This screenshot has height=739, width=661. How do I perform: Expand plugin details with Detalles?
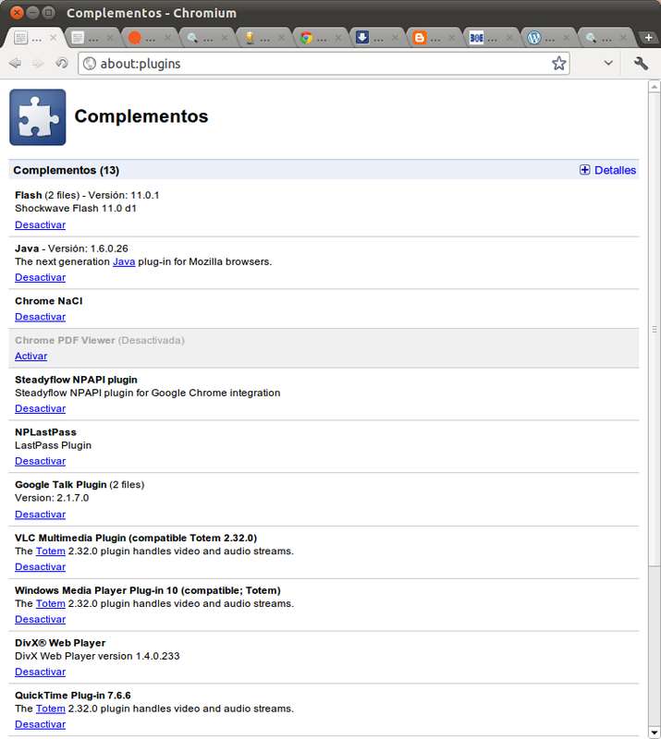coord(607,170)
